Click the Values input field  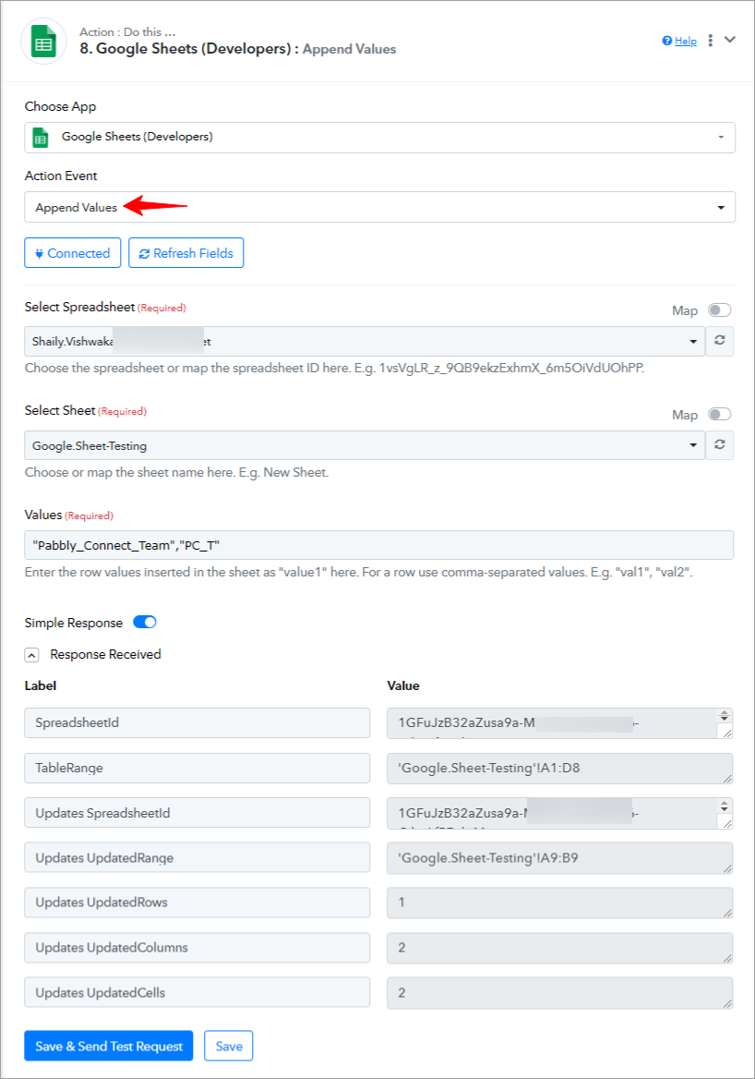[x=378, y=545]
